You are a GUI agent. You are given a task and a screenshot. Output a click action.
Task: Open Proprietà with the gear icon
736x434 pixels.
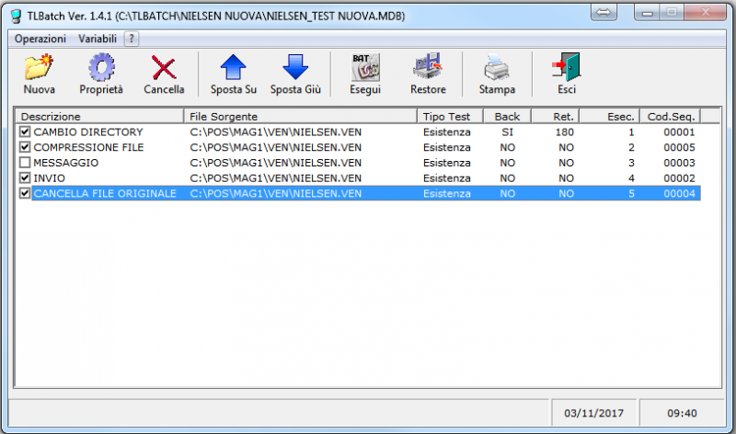[100, 70]
